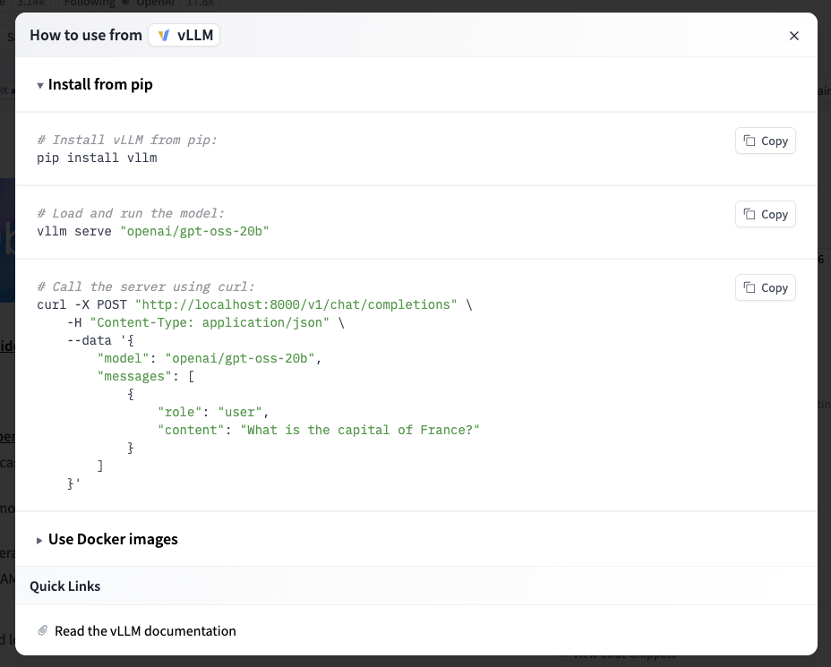Click the paperclip icon beside documentation link

click(x=42, y=630)
